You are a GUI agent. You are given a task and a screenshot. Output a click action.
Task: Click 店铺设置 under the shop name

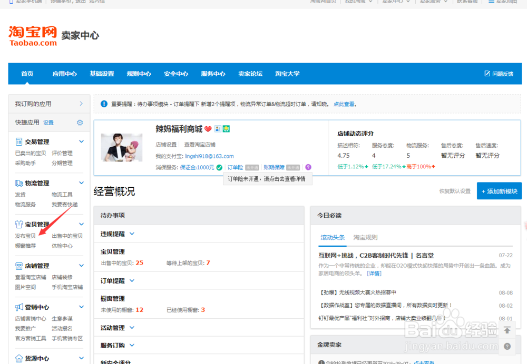tap(166, 145)
